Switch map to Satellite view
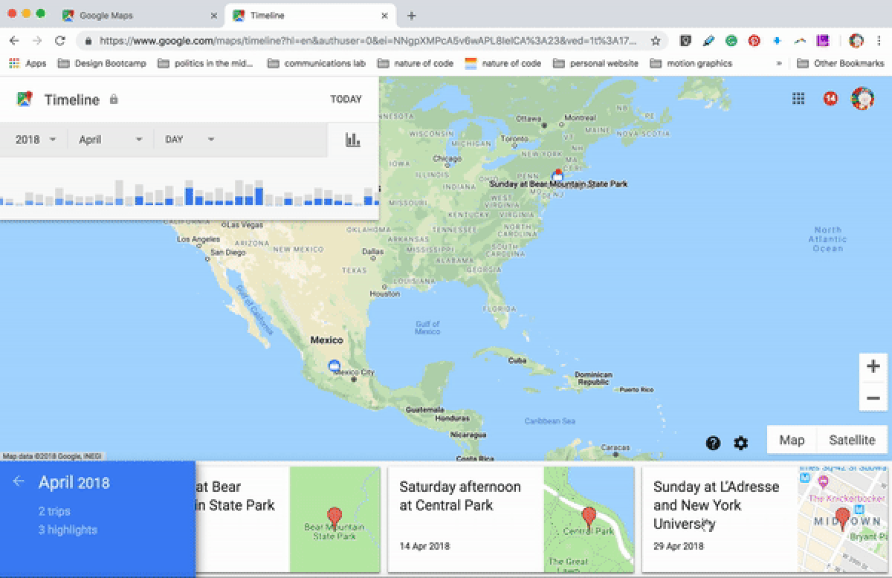This screenshot has height=578, width=892. [852, 440]
